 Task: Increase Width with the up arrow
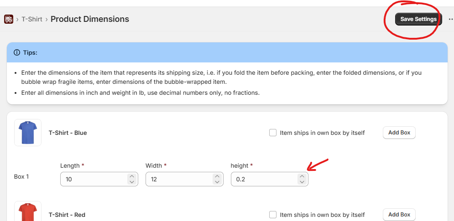(217, 176)
